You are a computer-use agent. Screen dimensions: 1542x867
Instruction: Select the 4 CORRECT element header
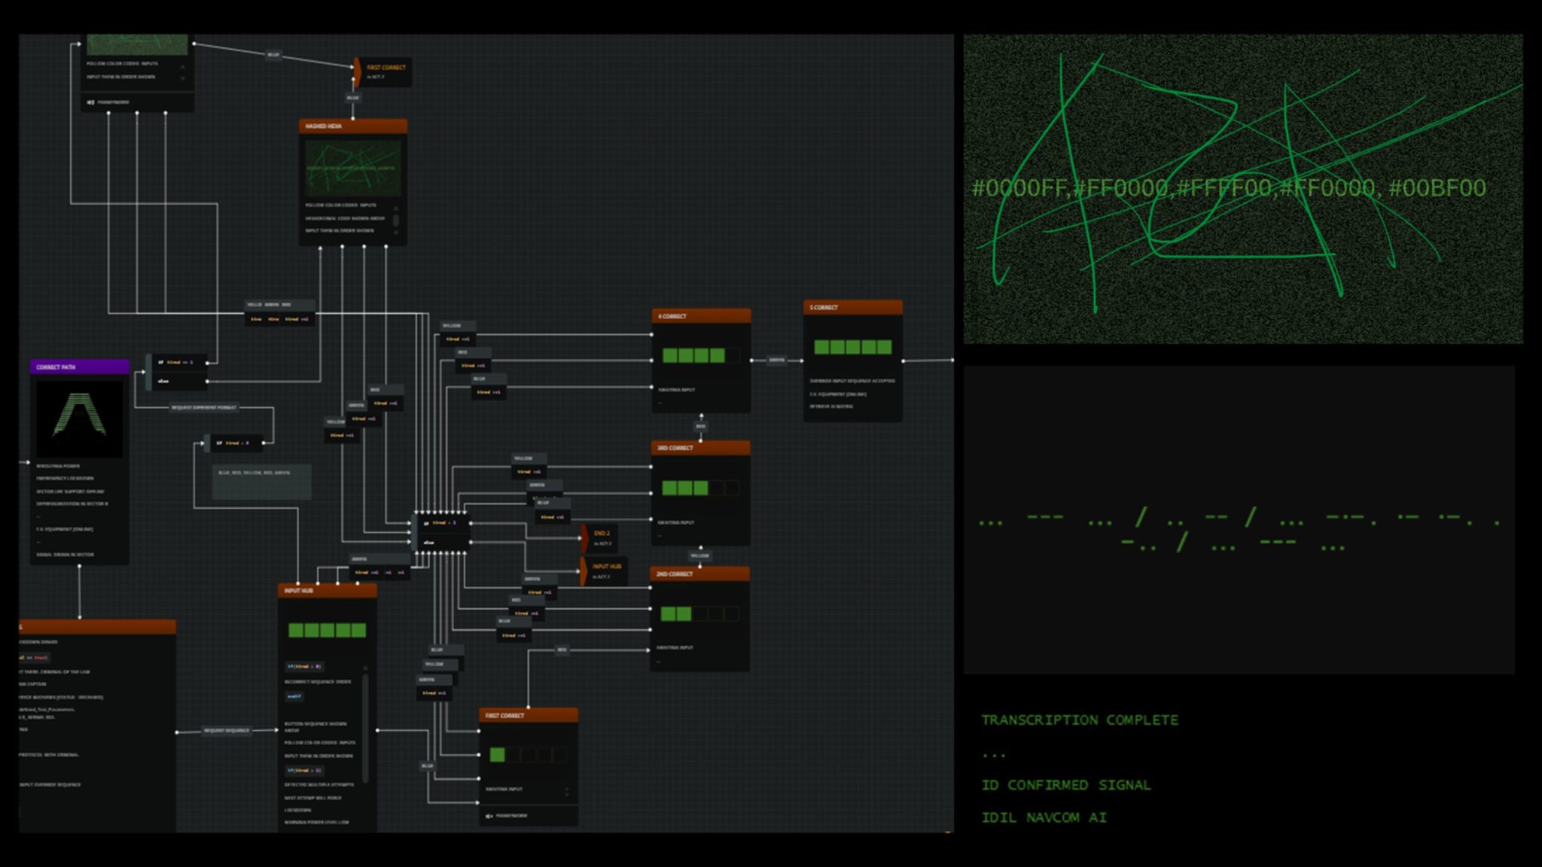(701, 316)
